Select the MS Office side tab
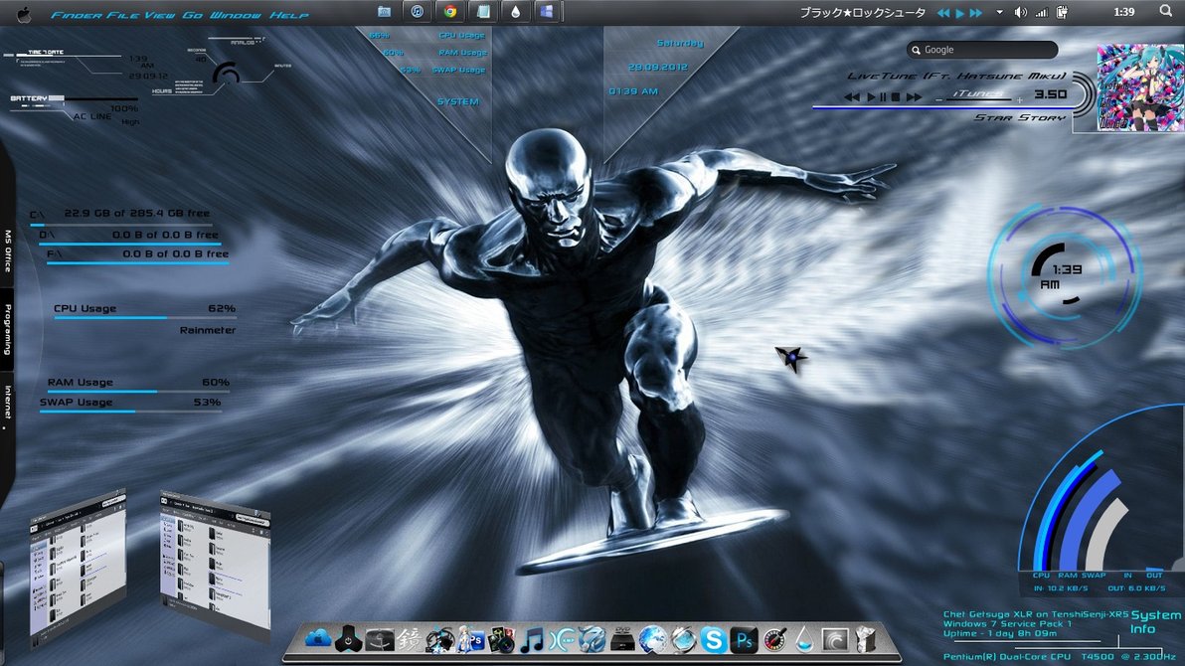This screenshot has height=666, width=1185. coord(7,250)
